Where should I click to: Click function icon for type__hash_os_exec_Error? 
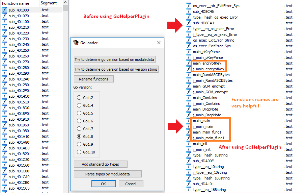(189, 17)
